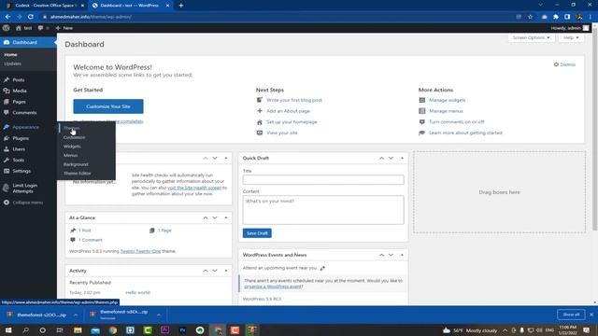The width and height of the screenshot is (598, 336).
Task: Open Plugins in the sidebar
Action: click(x=21, y=138)
